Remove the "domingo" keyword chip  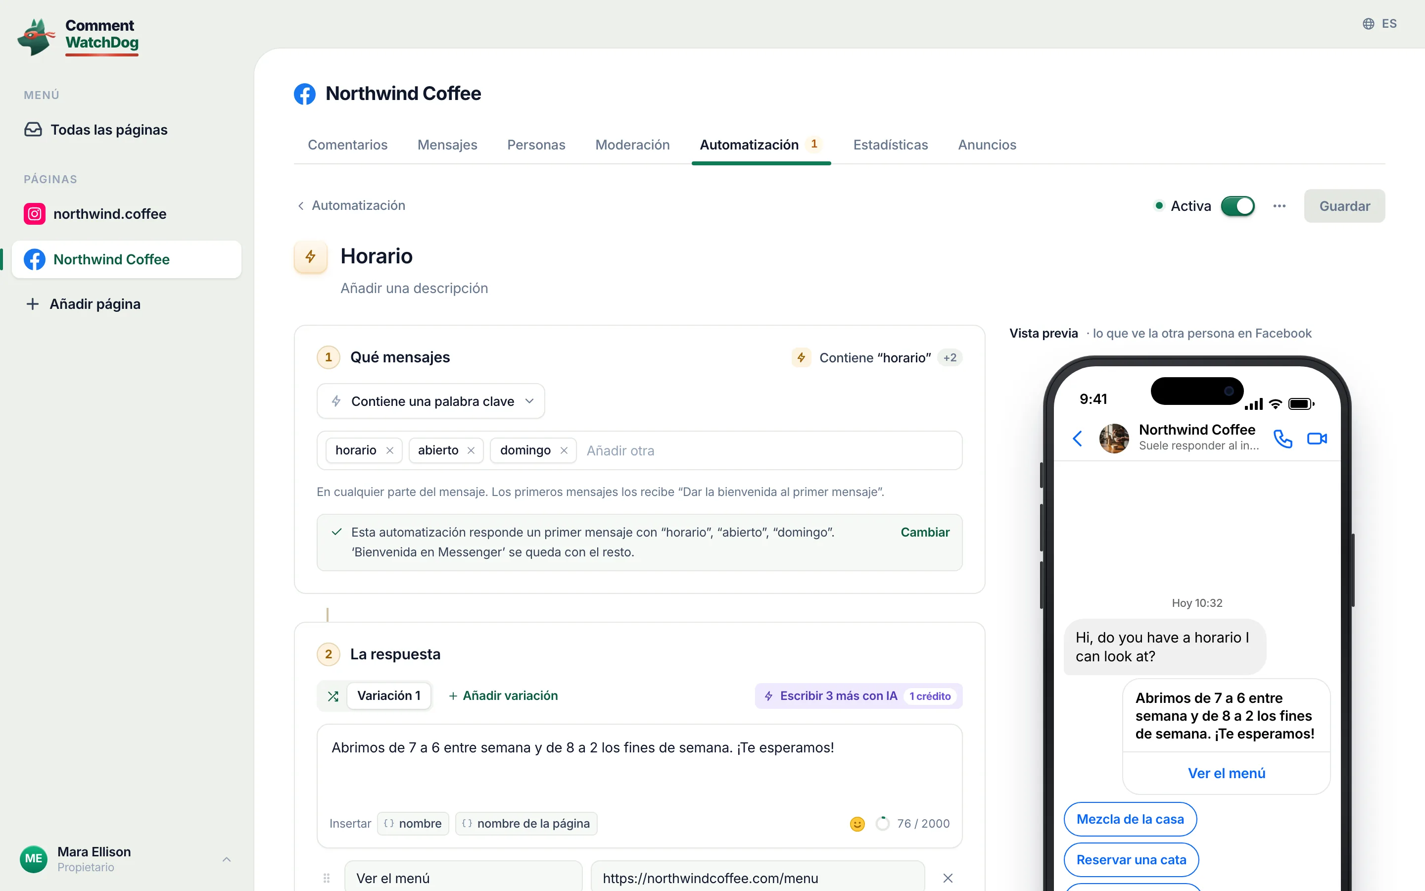point(564,450)
